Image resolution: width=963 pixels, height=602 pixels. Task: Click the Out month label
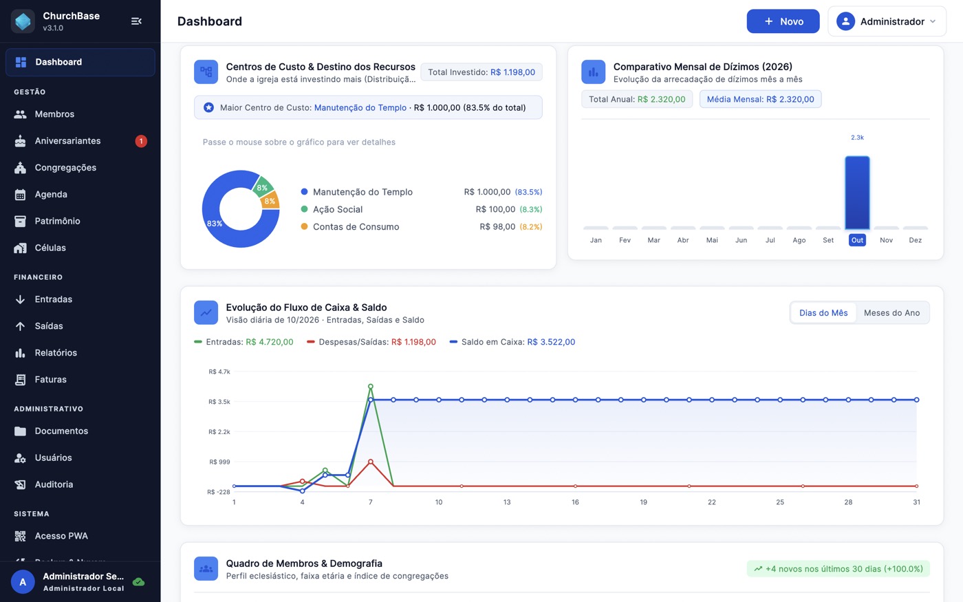pos(857,240)
